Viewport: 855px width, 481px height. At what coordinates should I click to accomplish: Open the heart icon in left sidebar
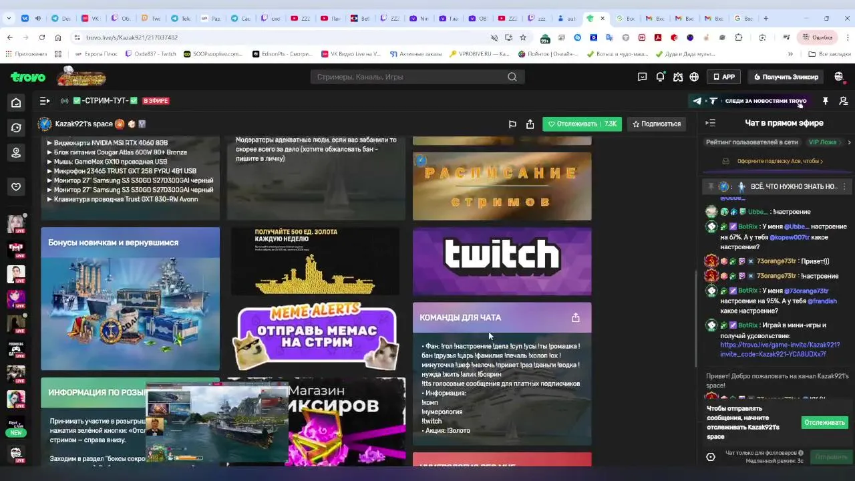tap(16, 186)
